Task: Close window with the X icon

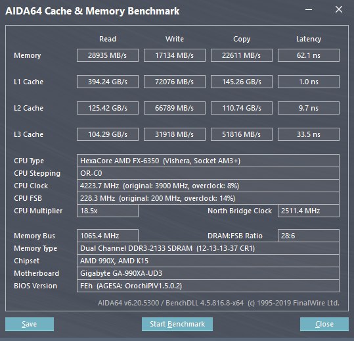Action: [339, 9]
